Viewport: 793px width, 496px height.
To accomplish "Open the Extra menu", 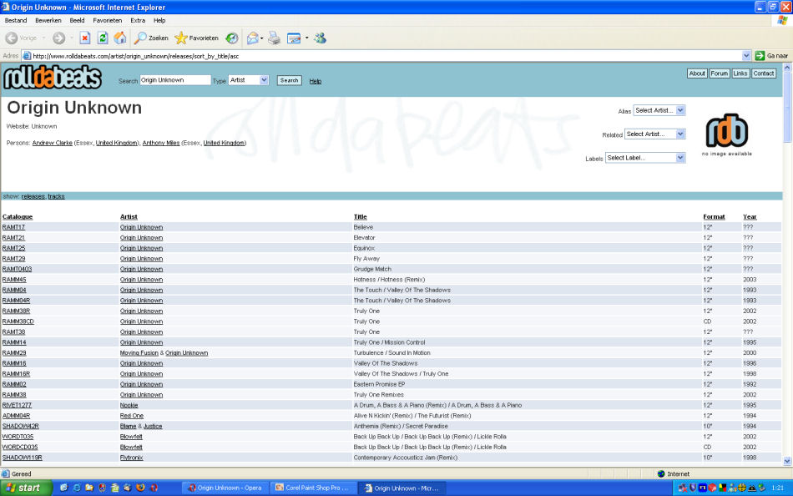I will pyautogui.click(x=138, y=20).
